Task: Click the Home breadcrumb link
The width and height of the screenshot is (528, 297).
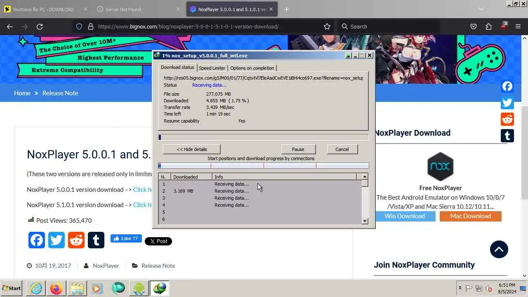Action: coord(22,93)
